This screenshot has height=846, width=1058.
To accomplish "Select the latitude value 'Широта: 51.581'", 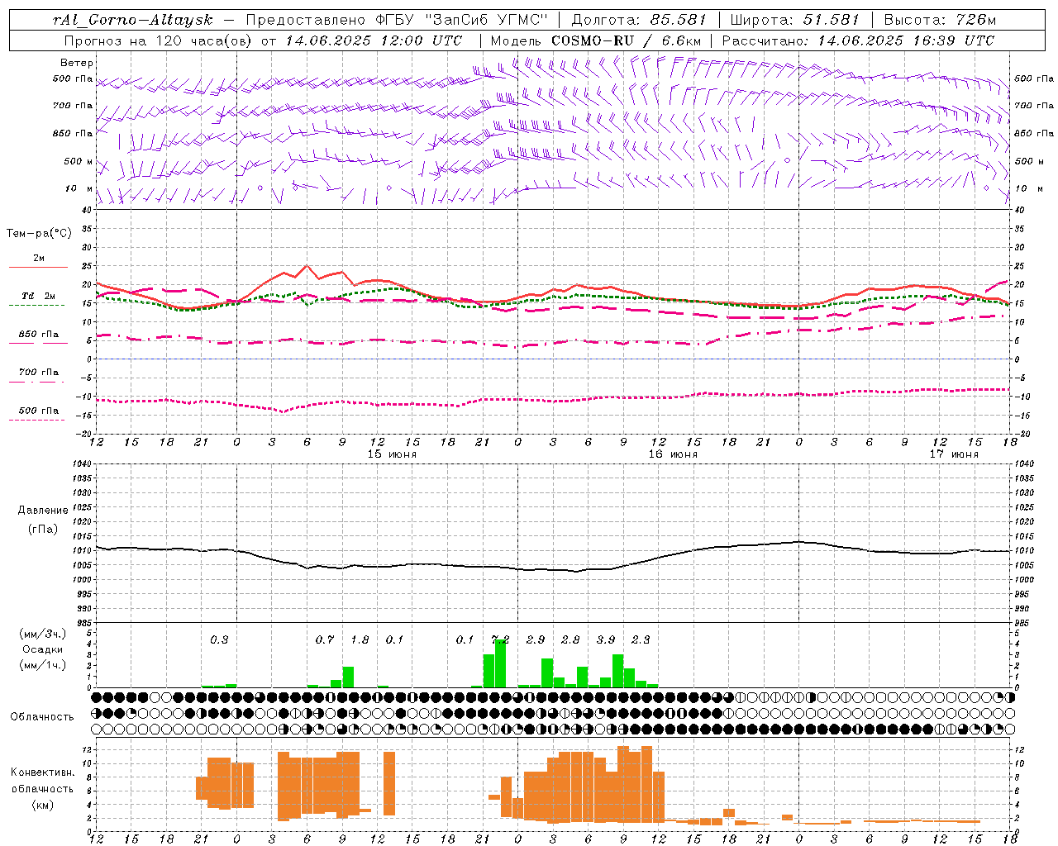I will 795,19.
